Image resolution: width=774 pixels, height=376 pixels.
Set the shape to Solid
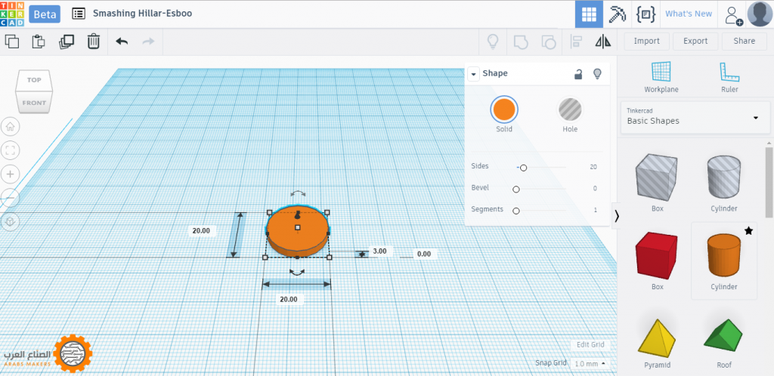503,109
